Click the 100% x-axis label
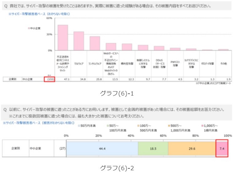235x173 pixels. pyautogui.click(x=228, y=136)
